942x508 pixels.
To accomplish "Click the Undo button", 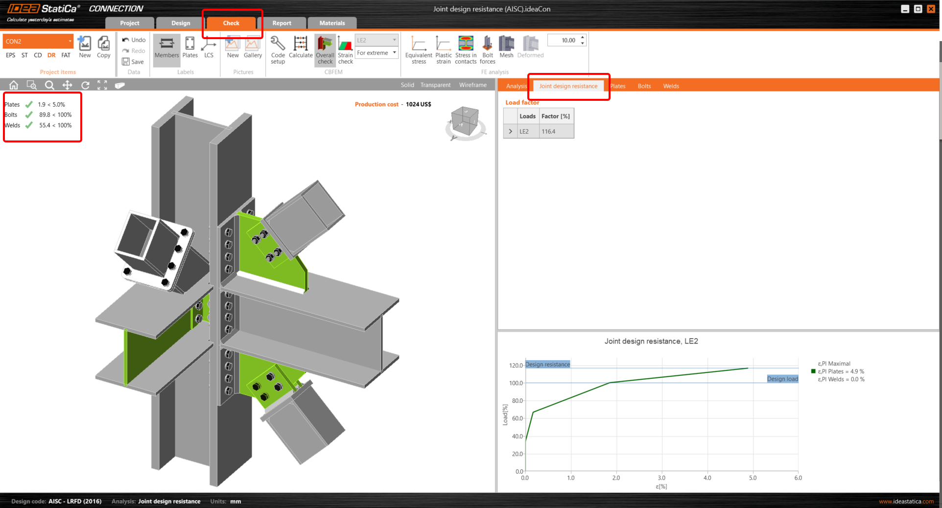I will 133,40.
